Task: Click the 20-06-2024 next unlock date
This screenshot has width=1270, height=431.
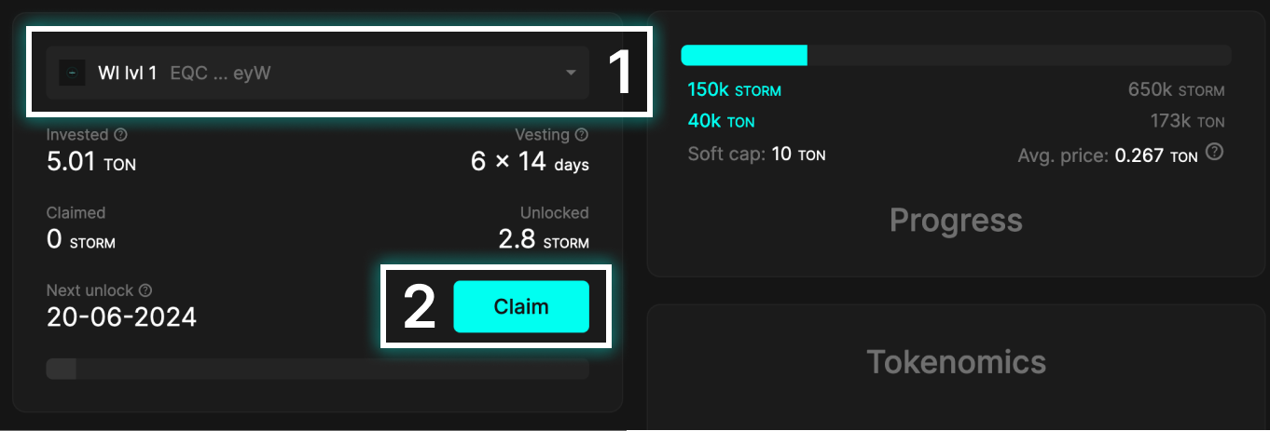Action: tap(121, 317)
